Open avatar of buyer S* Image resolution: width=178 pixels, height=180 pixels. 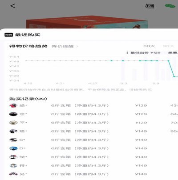click(13, 140)
